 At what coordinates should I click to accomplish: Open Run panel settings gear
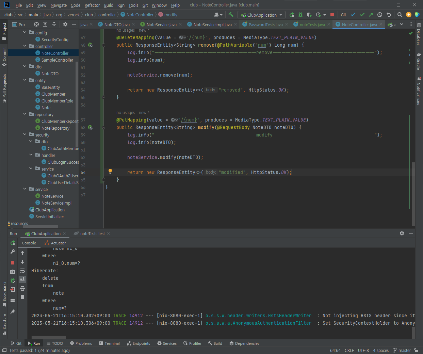(x=402, y=233)
